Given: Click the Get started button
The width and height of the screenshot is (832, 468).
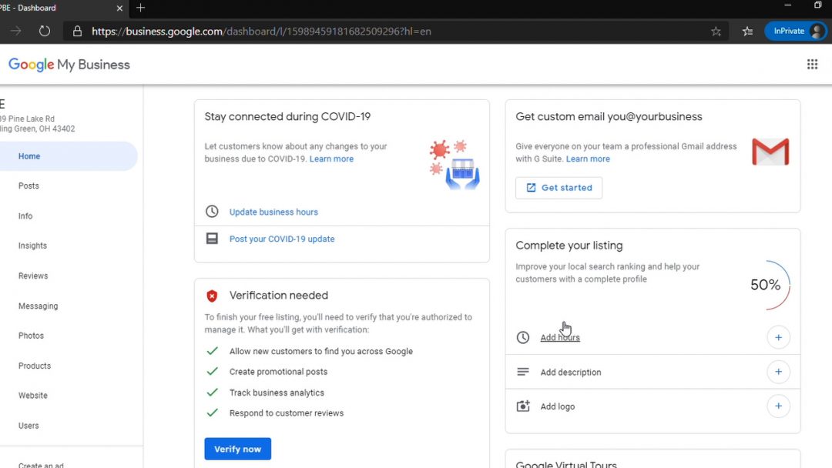Looking at the screenshot, I should pos(559,188).
